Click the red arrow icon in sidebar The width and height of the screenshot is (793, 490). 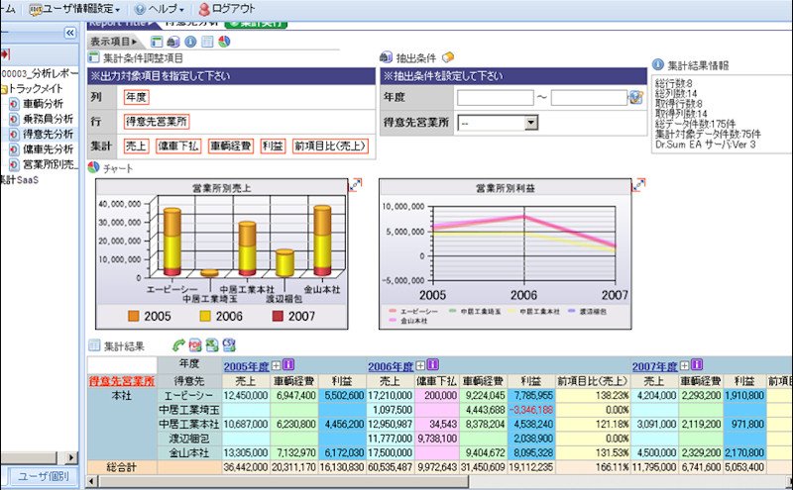[x=5, y=53]
